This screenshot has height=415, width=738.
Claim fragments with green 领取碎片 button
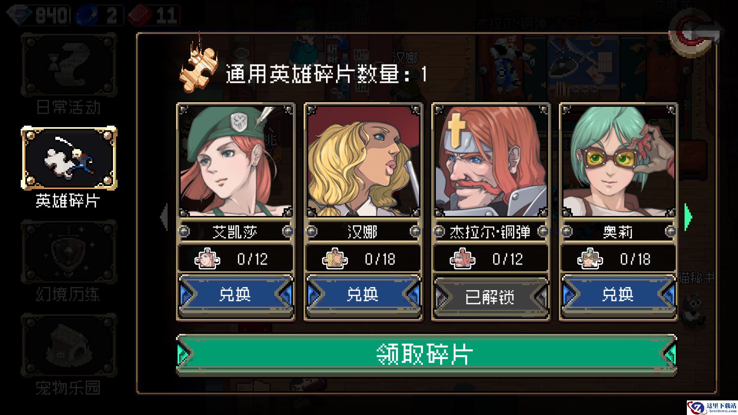(427, 355)
